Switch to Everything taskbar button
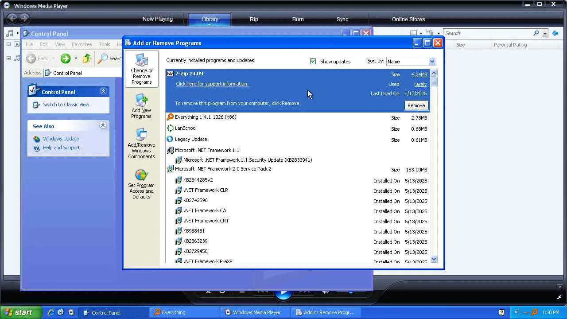 coord(184,312)
